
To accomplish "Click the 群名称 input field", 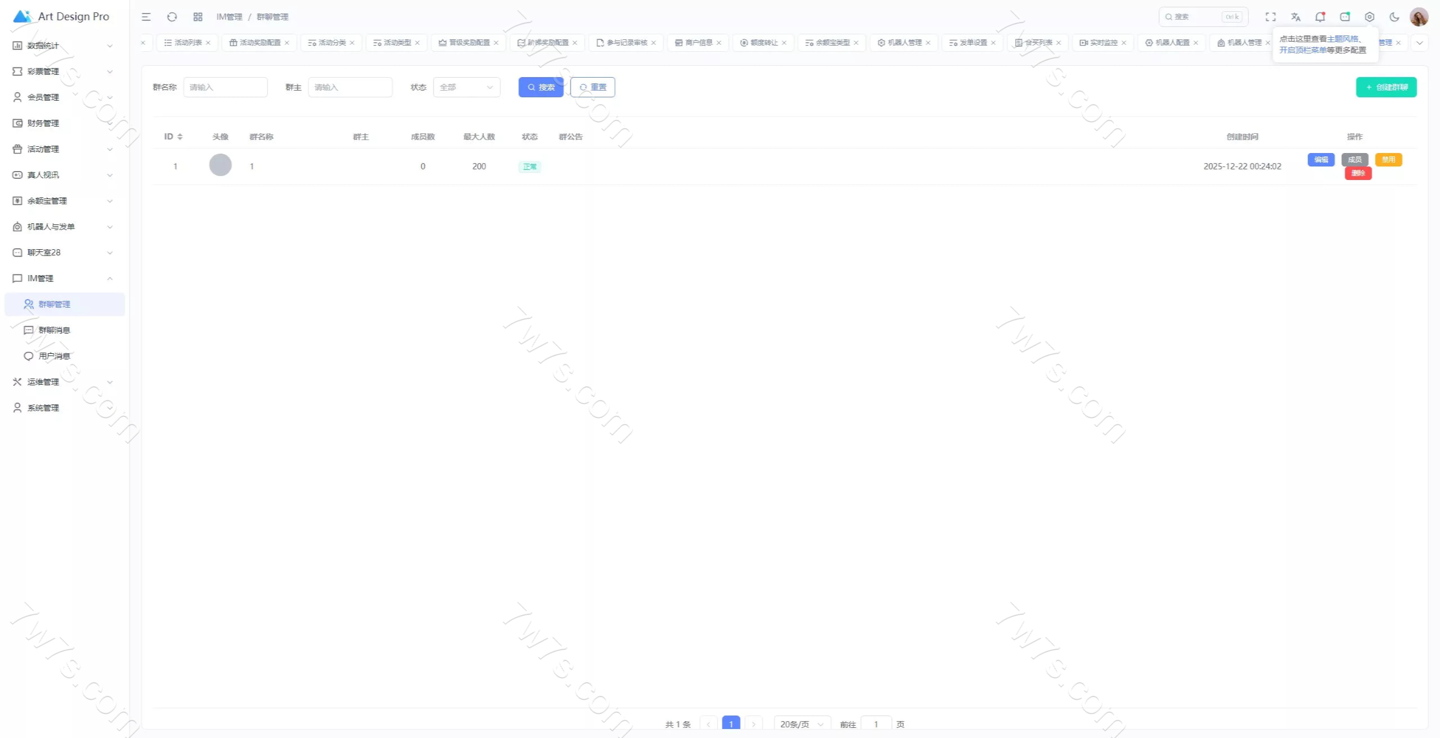I will (225, 87).
